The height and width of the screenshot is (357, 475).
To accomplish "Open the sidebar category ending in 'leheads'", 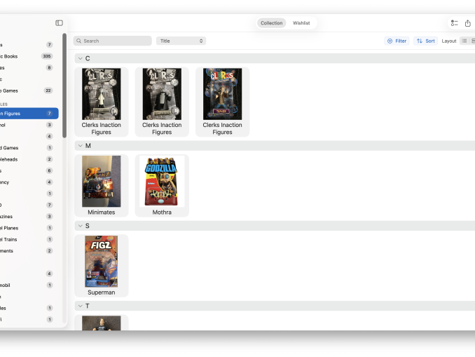I will (x=27, y=159).
